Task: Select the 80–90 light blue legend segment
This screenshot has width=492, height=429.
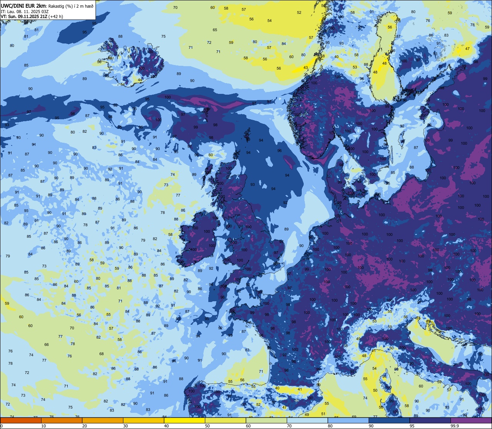Action: point(348,420)
